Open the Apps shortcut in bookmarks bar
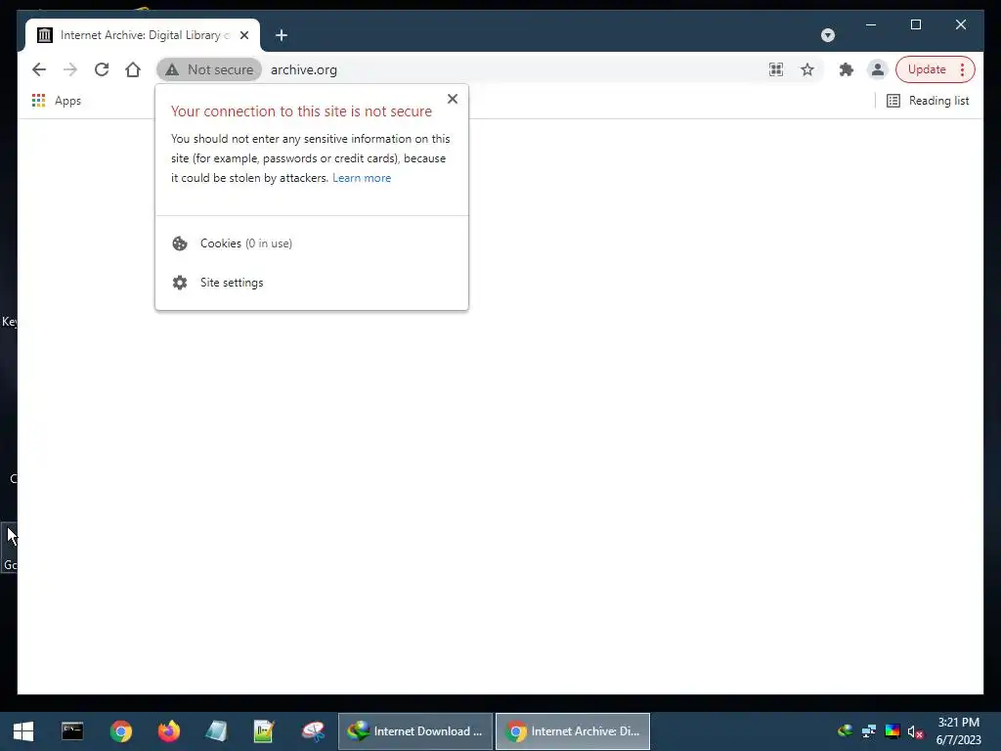The image size is (1001, 751). (57, 101)
